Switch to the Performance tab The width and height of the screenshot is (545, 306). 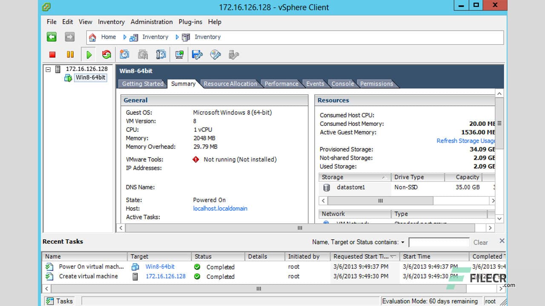(281, 84)
